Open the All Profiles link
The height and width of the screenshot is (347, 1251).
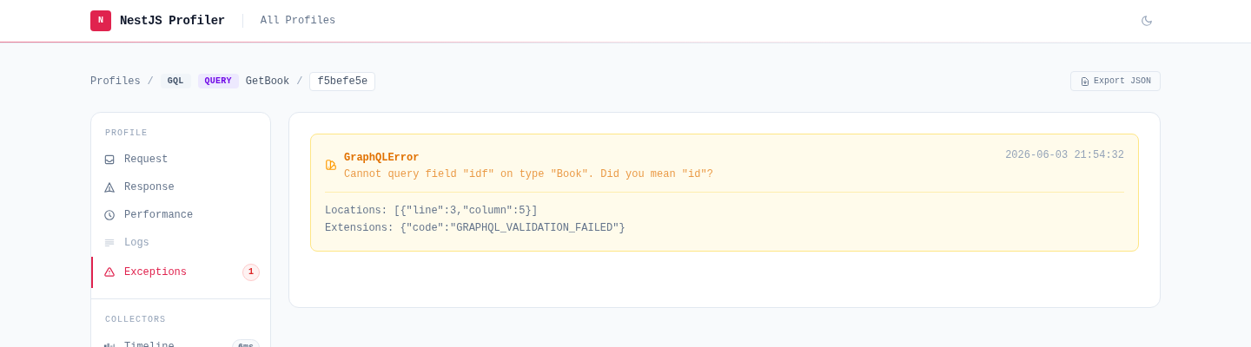coord(298,21)
